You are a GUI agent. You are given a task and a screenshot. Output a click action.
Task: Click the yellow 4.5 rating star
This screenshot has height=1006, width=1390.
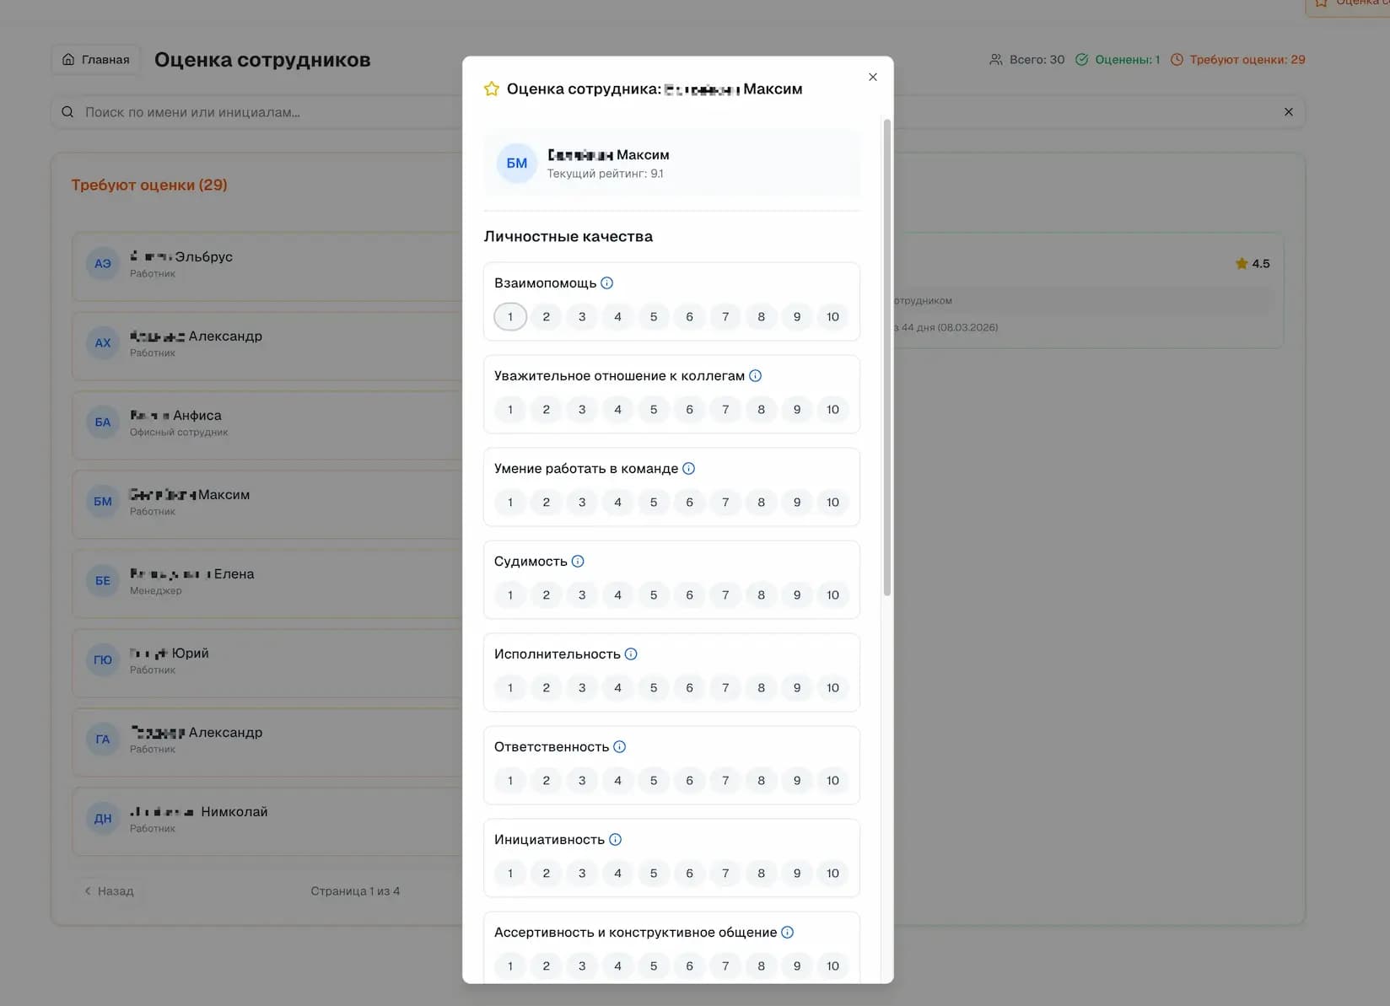1242,263
